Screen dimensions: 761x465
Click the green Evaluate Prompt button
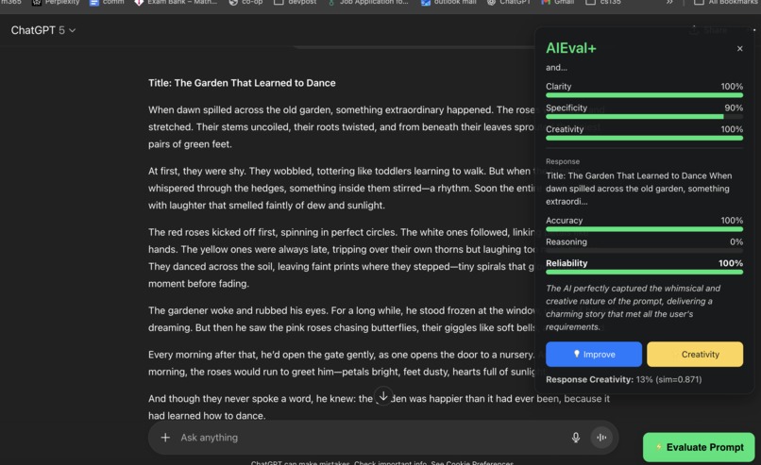coord(699,447)
